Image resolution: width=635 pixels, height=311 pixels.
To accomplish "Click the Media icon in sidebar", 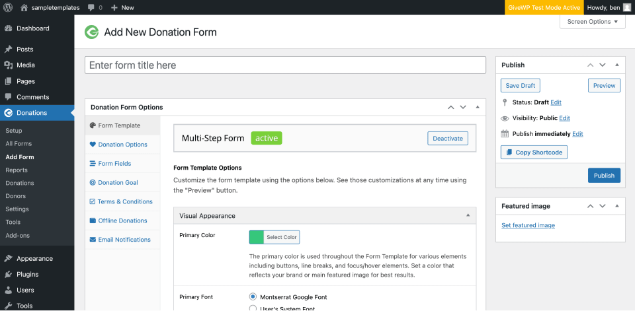I will coord(8,65).
